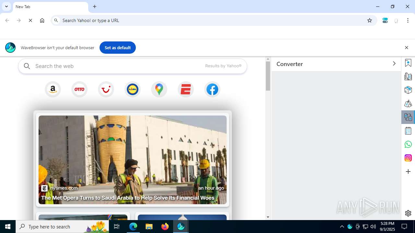Set WaveBrowser as default browser
415x233 pixels.
[118, 48]
